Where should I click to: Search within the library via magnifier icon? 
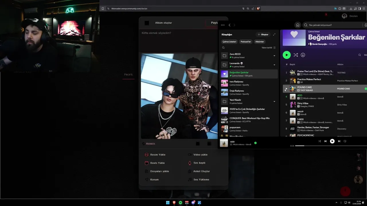(223, 48)
